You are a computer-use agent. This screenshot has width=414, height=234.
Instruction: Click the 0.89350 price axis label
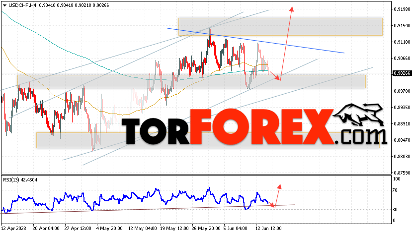tap(402, 107)
